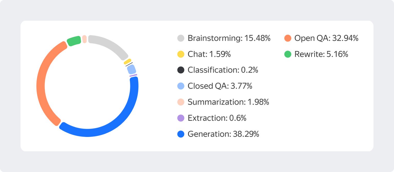The height and width of the screenshot is (172, 394).
Task: Select the green Rewrite donut segment
Action: coord(74,41)
